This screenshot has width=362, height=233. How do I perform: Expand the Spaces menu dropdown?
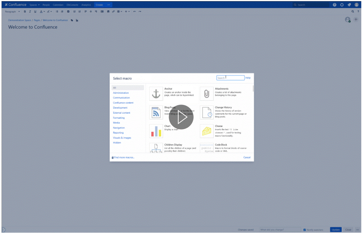pyautogui.click(x=35, y=5)
